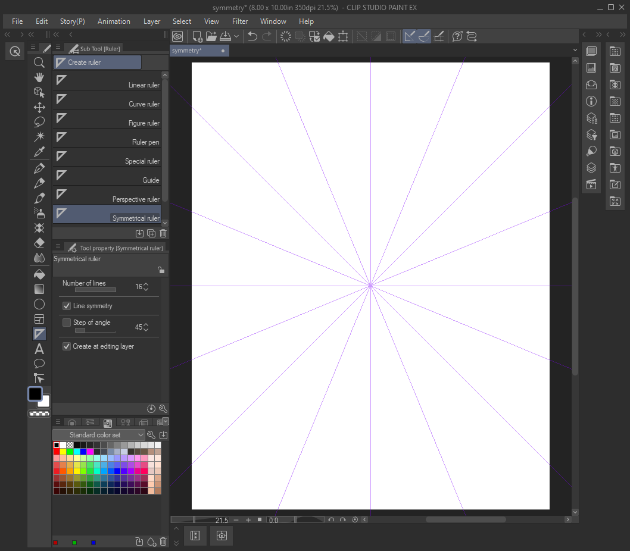Pick the Text tool
630x551 pixels.
pyautogui.click(x=39, y=349)
